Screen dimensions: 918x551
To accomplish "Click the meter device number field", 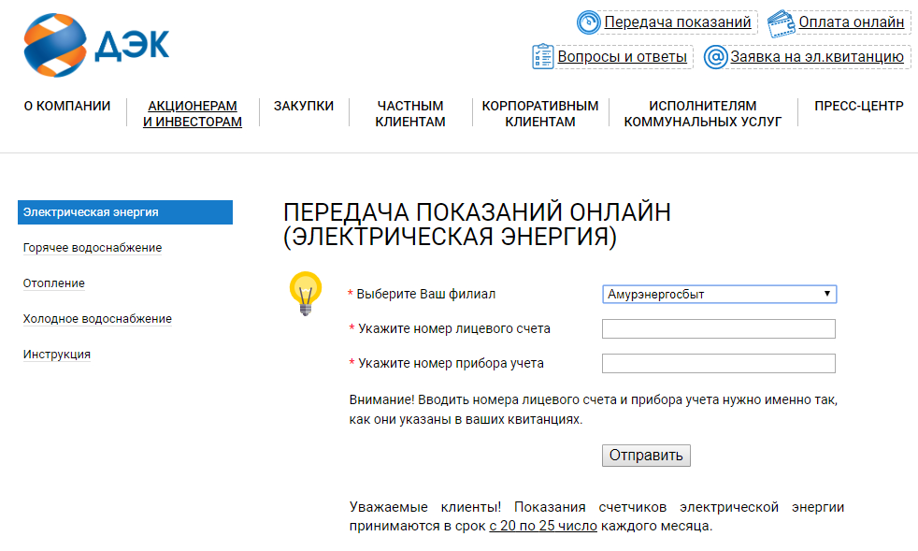I will tap(718, 363).
